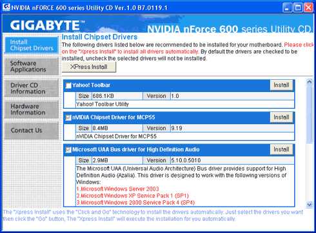Click the 8.4MB size value
The image size is (316, 233).
(x=100, y=128)
